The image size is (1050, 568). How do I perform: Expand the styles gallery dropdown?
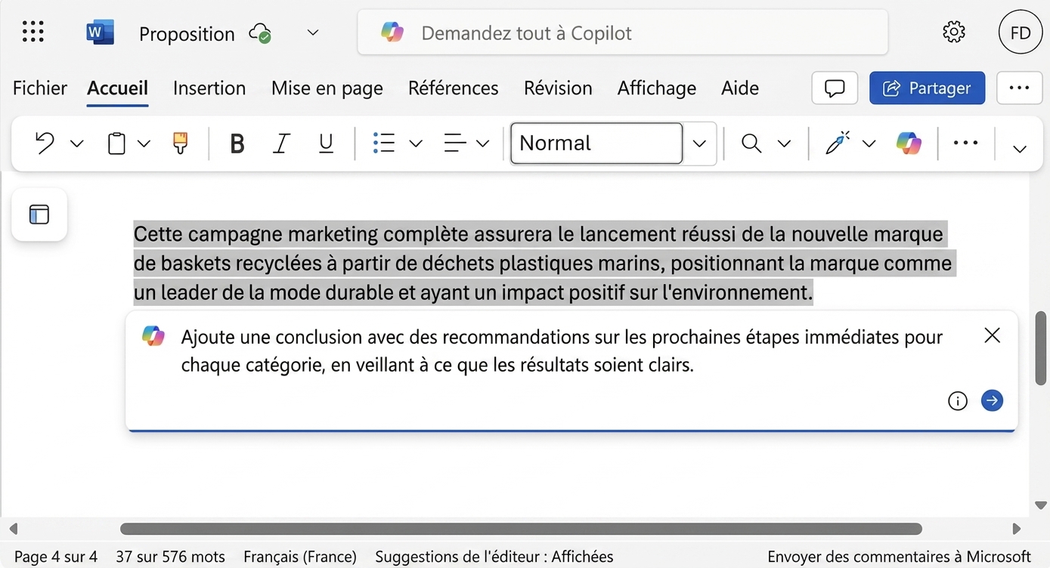(x=700, y=144)
